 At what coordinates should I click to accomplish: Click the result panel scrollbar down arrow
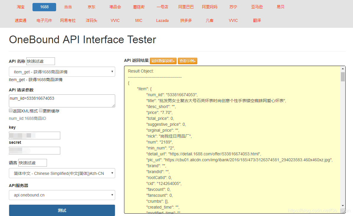[x=343, y=206]
